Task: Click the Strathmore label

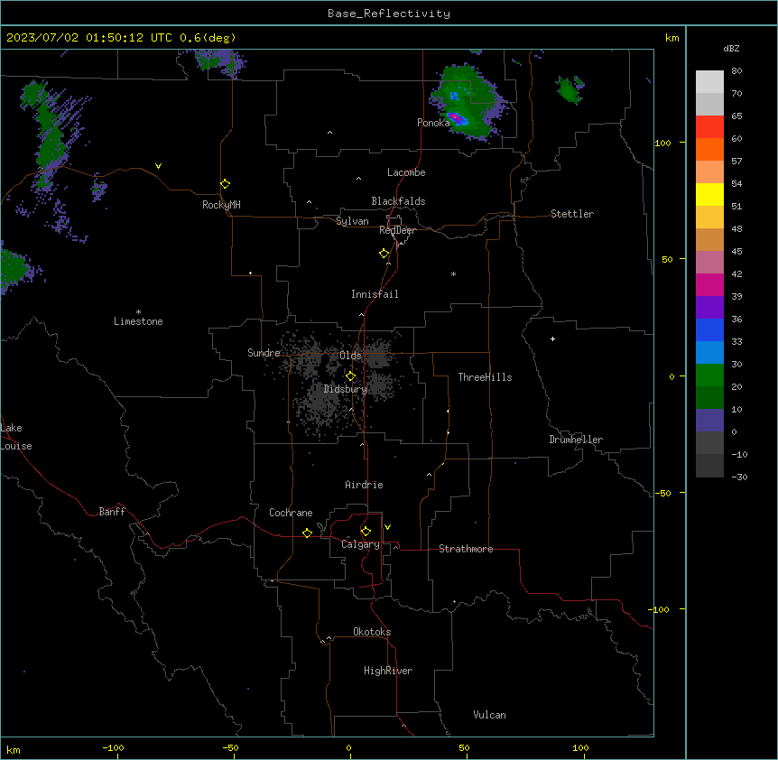Action: (x=466, y=549)
